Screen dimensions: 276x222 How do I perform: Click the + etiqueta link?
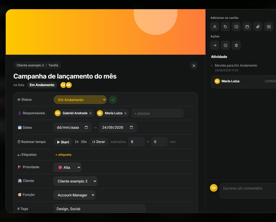click(x=63, y=155)
